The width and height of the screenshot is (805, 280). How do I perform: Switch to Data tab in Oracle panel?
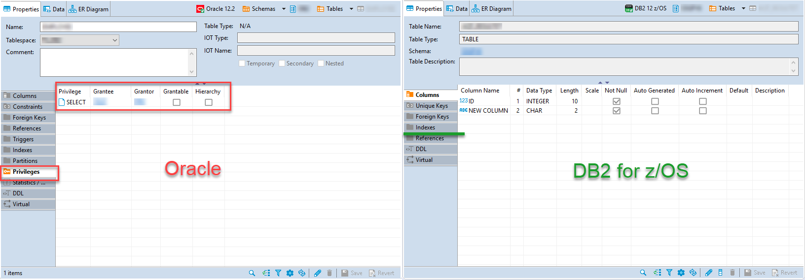point(54,9)
